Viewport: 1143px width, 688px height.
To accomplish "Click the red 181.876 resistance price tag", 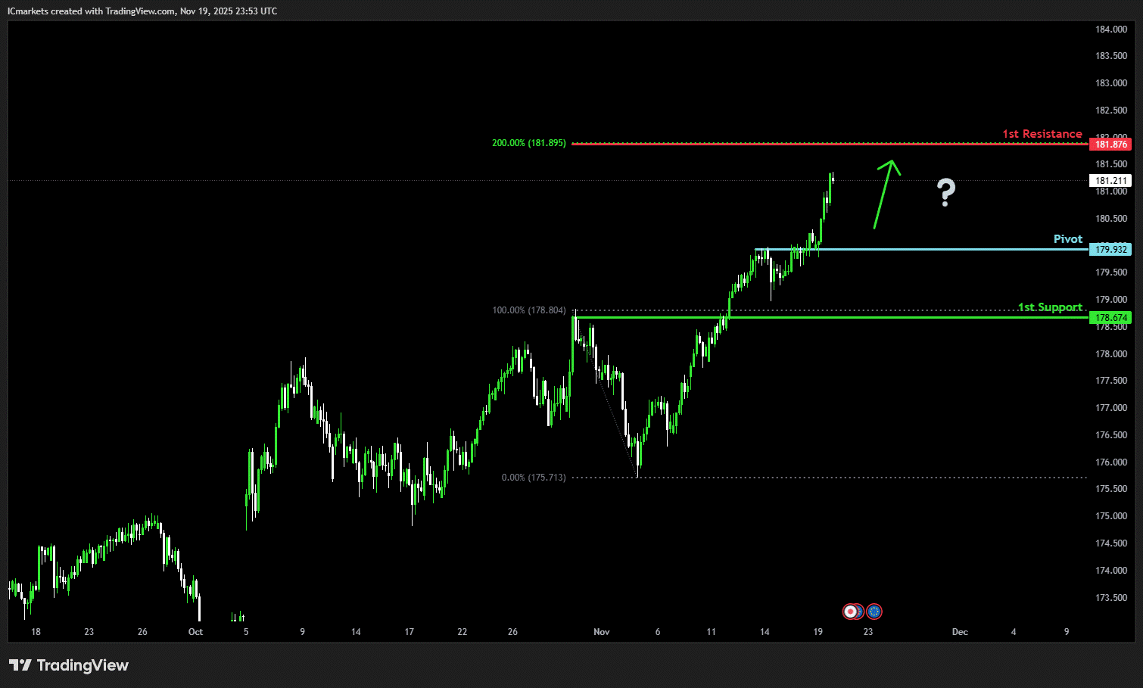I will coord(1110,144).
